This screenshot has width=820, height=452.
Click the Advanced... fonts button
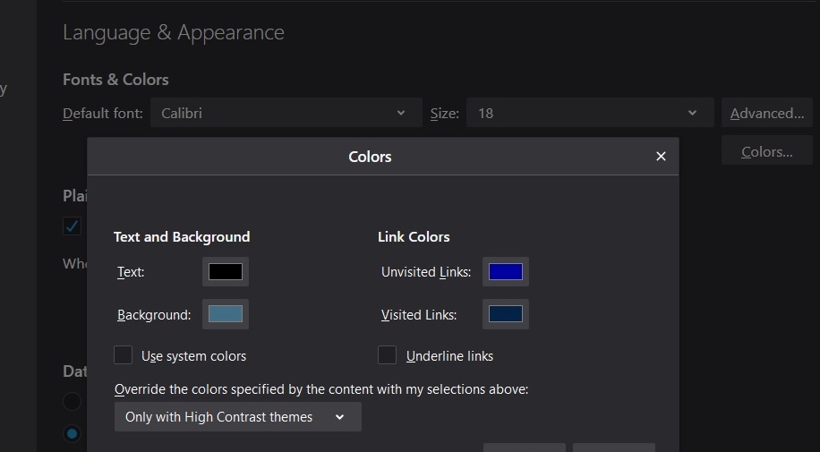(766, 114)
